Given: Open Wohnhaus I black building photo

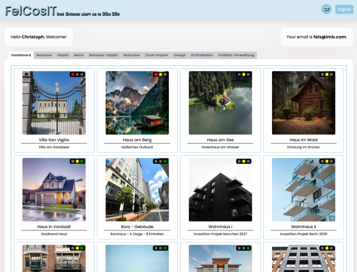Looking at the screenshot, I should point(220,190).
